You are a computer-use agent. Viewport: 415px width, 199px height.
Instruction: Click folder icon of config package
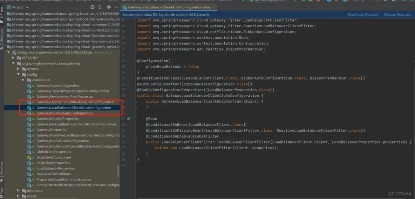24,75
